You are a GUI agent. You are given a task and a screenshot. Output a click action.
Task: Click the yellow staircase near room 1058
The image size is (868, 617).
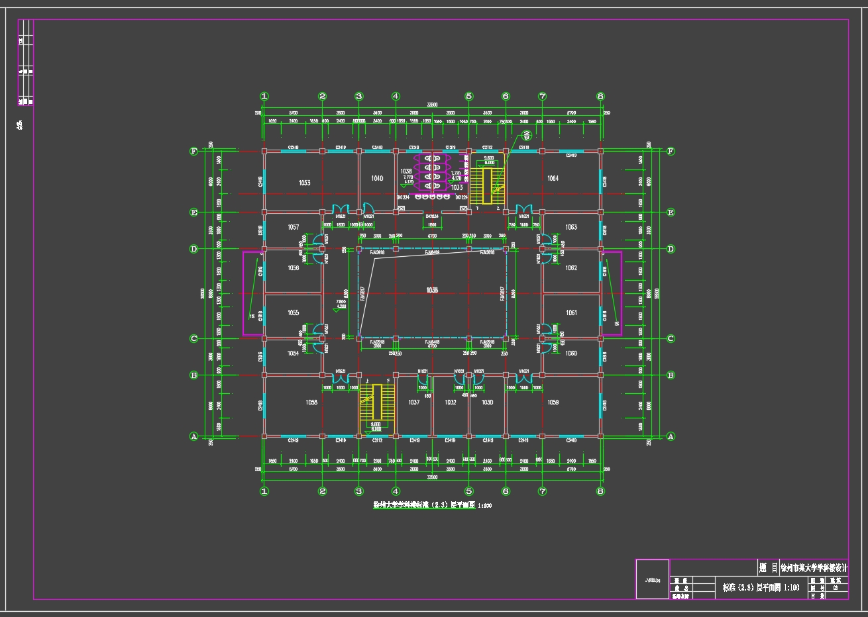377,405
